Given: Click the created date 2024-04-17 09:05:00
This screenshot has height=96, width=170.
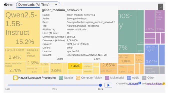Looking at the screenshot, I should (x=78, y=44).
